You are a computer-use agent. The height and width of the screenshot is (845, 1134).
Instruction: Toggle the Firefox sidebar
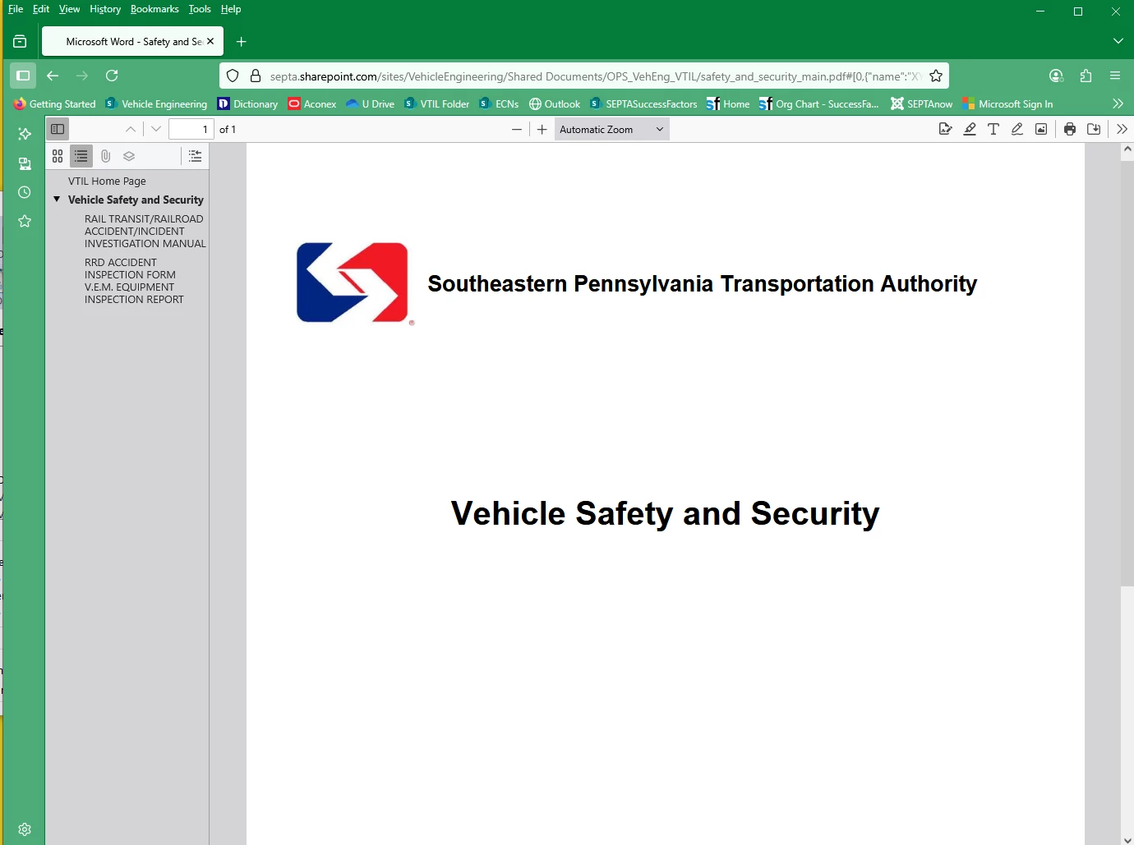pos(23,76)
